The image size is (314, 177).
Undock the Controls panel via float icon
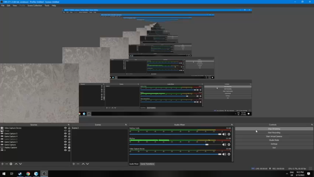[x=312, y=125]
